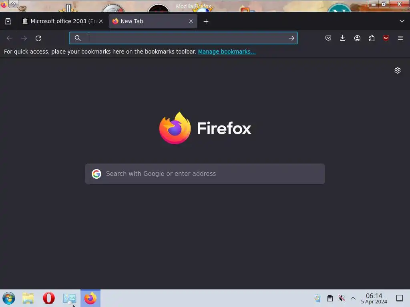
Task: Open the Start menu orb
Action: coord(9,298)
